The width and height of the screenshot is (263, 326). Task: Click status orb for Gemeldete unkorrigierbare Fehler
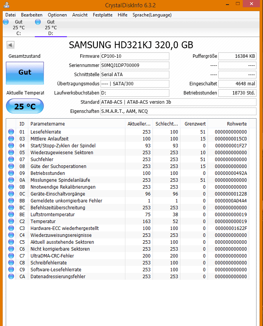11,200
